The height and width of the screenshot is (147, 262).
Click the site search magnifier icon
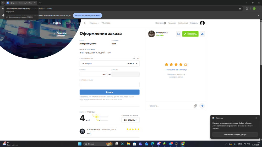pos(85,23)
